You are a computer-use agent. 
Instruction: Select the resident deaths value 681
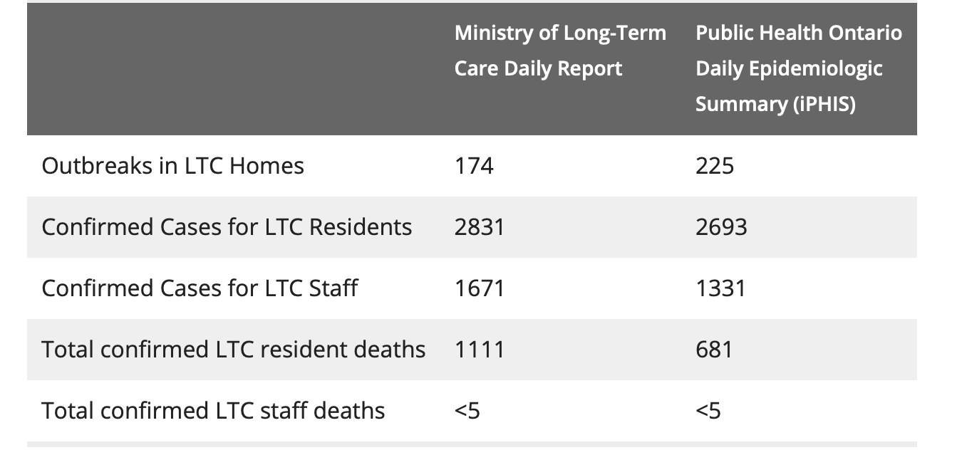pos(714,350)
